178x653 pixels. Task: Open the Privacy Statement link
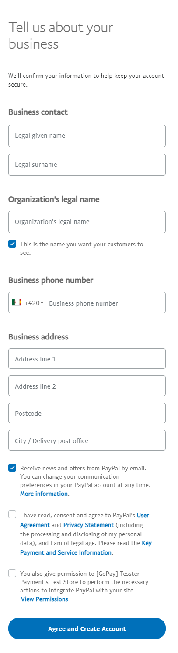tap(88, 525)
